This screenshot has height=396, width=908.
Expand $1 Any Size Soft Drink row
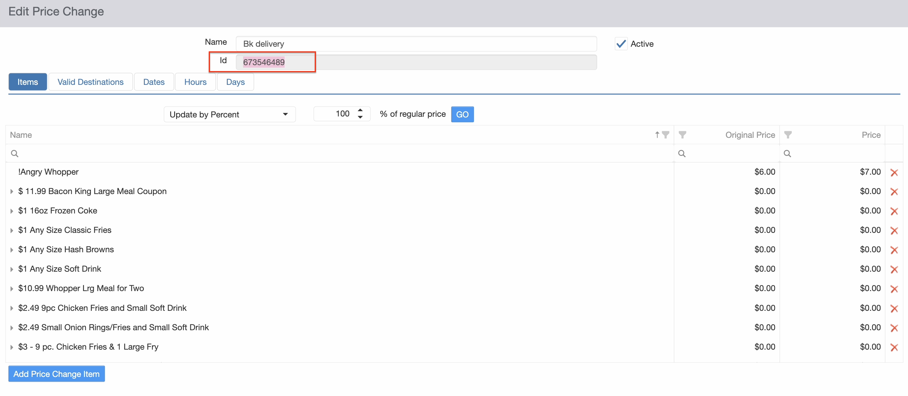(12, 269)
